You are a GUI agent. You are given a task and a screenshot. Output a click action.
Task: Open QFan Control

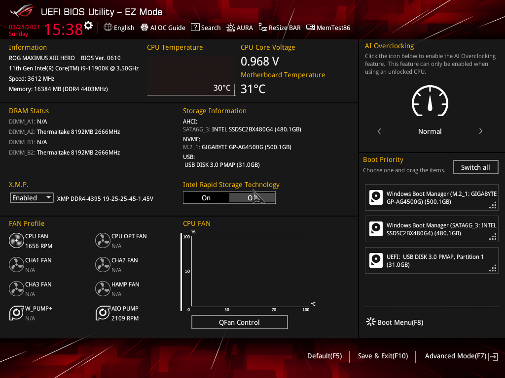(x=239, y=322)
